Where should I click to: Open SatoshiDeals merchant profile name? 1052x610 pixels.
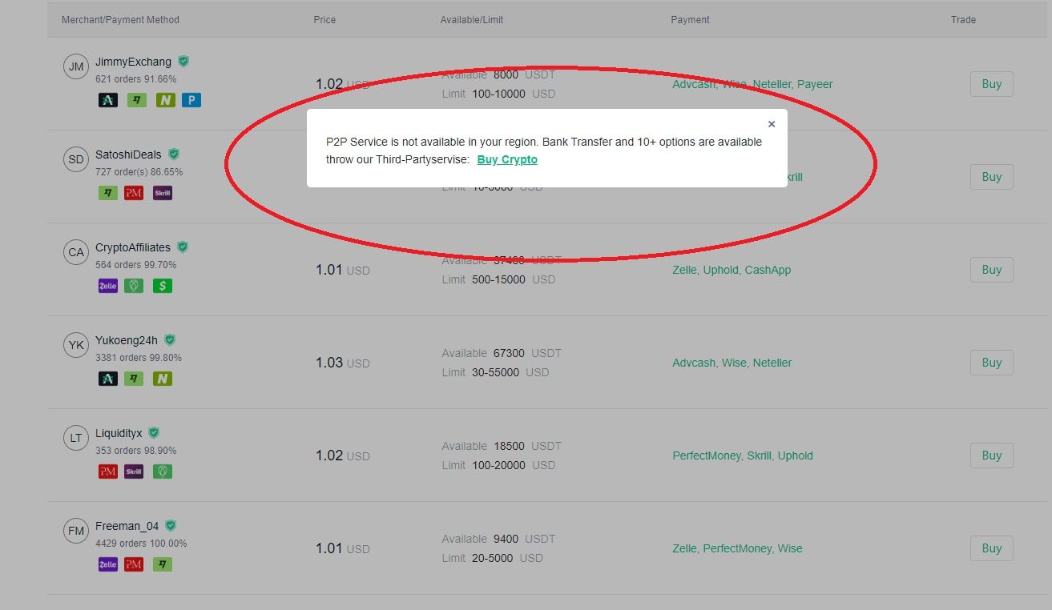(129, 155)
